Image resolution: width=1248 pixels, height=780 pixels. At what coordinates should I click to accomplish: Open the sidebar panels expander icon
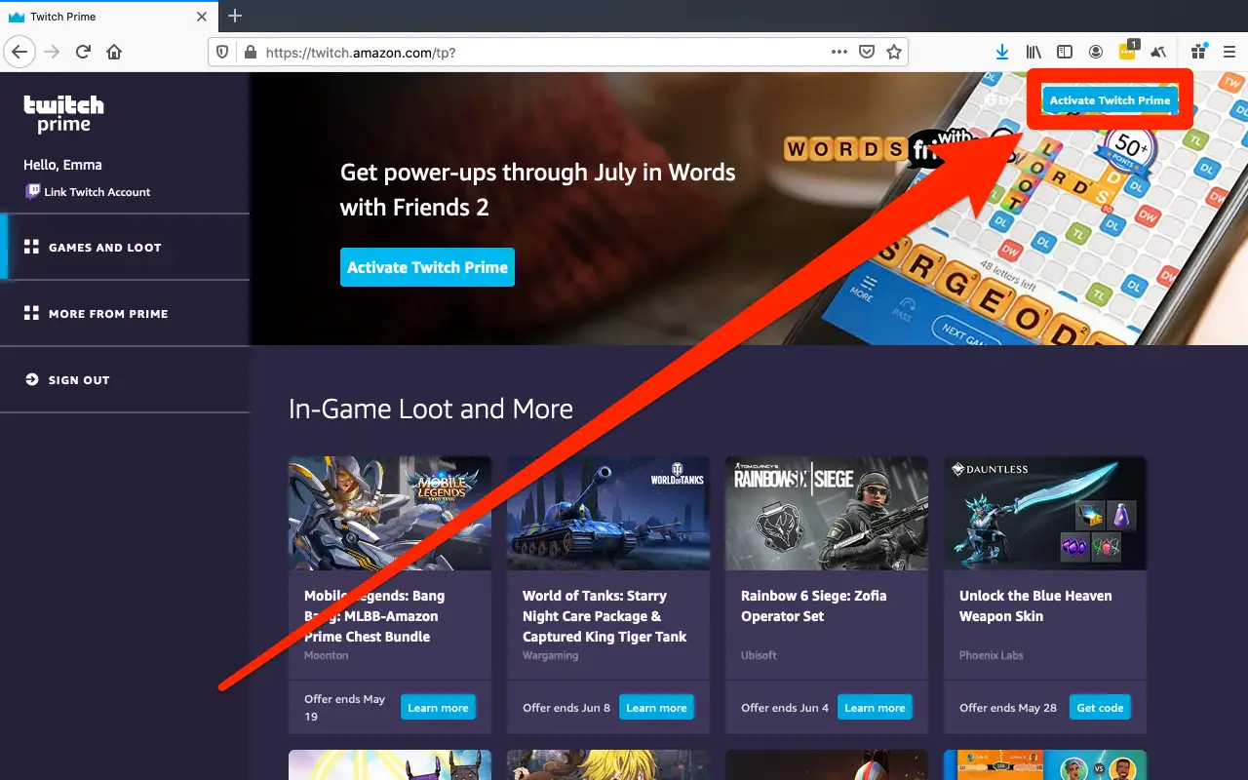point(1064,52)
